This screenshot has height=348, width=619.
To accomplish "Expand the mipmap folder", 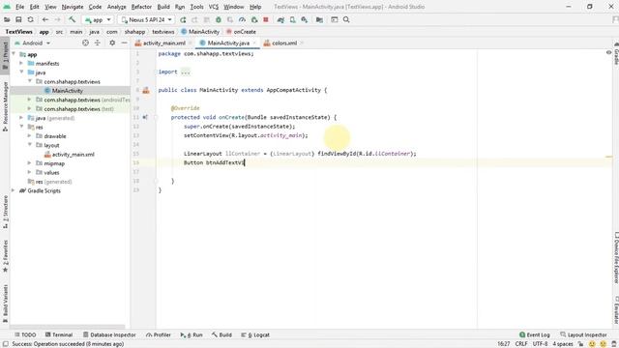I will pos(29,163).
